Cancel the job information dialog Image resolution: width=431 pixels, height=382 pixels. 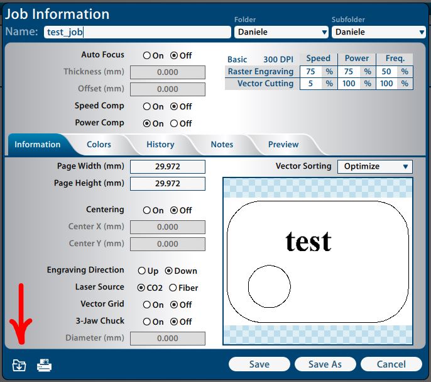tap(391, 364)
